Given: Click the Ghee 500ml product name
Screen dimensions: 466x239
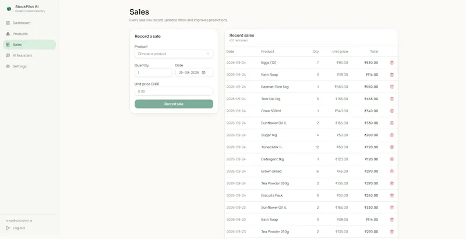Looking at the screenshot, I should click(271, 111).
